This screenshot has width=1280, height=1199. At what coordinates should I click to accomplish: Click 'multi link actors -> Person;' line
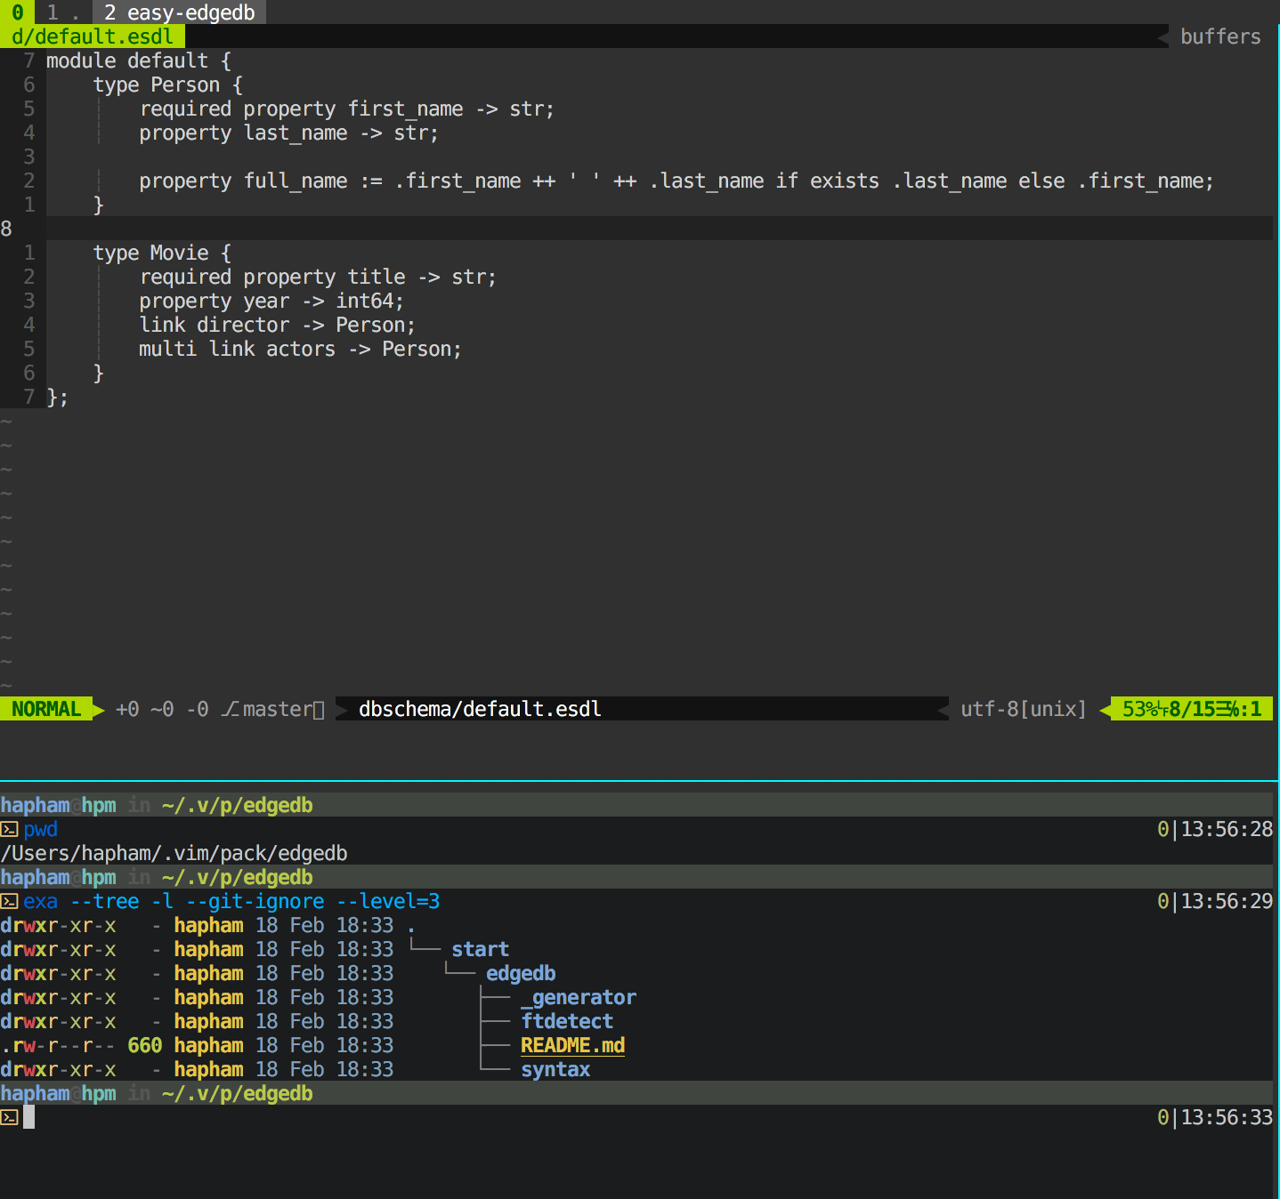[x=300, y=349]
